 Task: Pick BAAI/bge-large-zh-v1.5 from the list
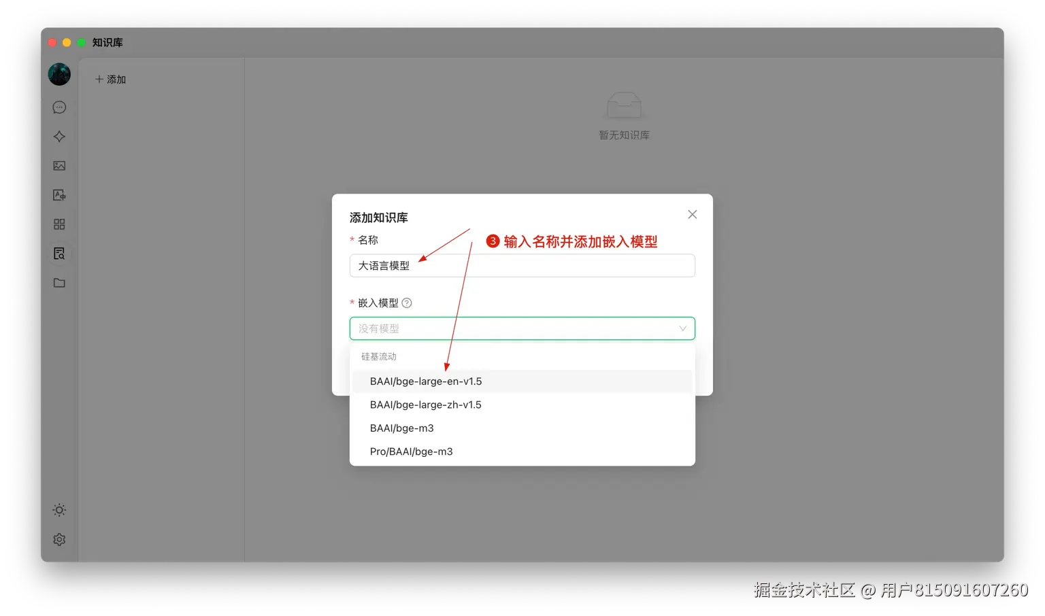(425, 405)
